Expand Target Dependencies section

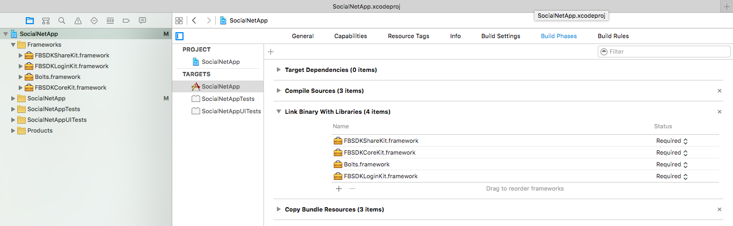pos(278,70)
